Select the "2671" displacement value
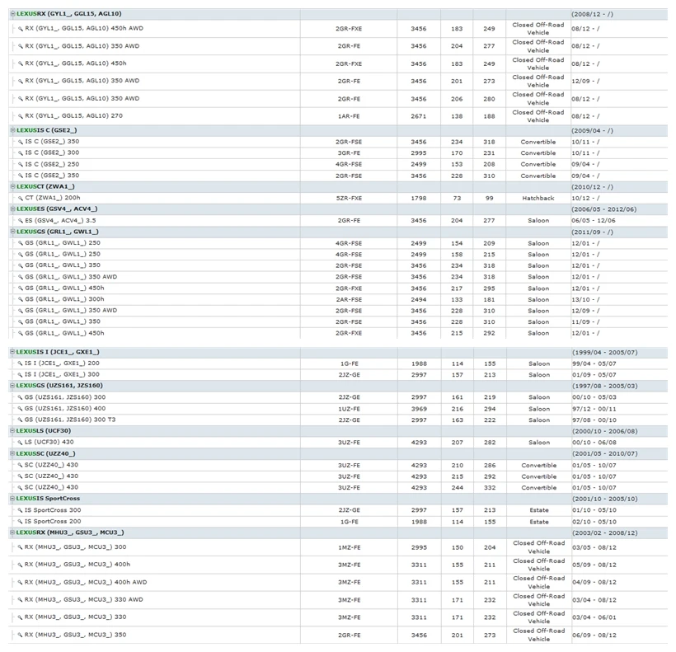Screen dimensions: 676x652 tap(418, 116)
